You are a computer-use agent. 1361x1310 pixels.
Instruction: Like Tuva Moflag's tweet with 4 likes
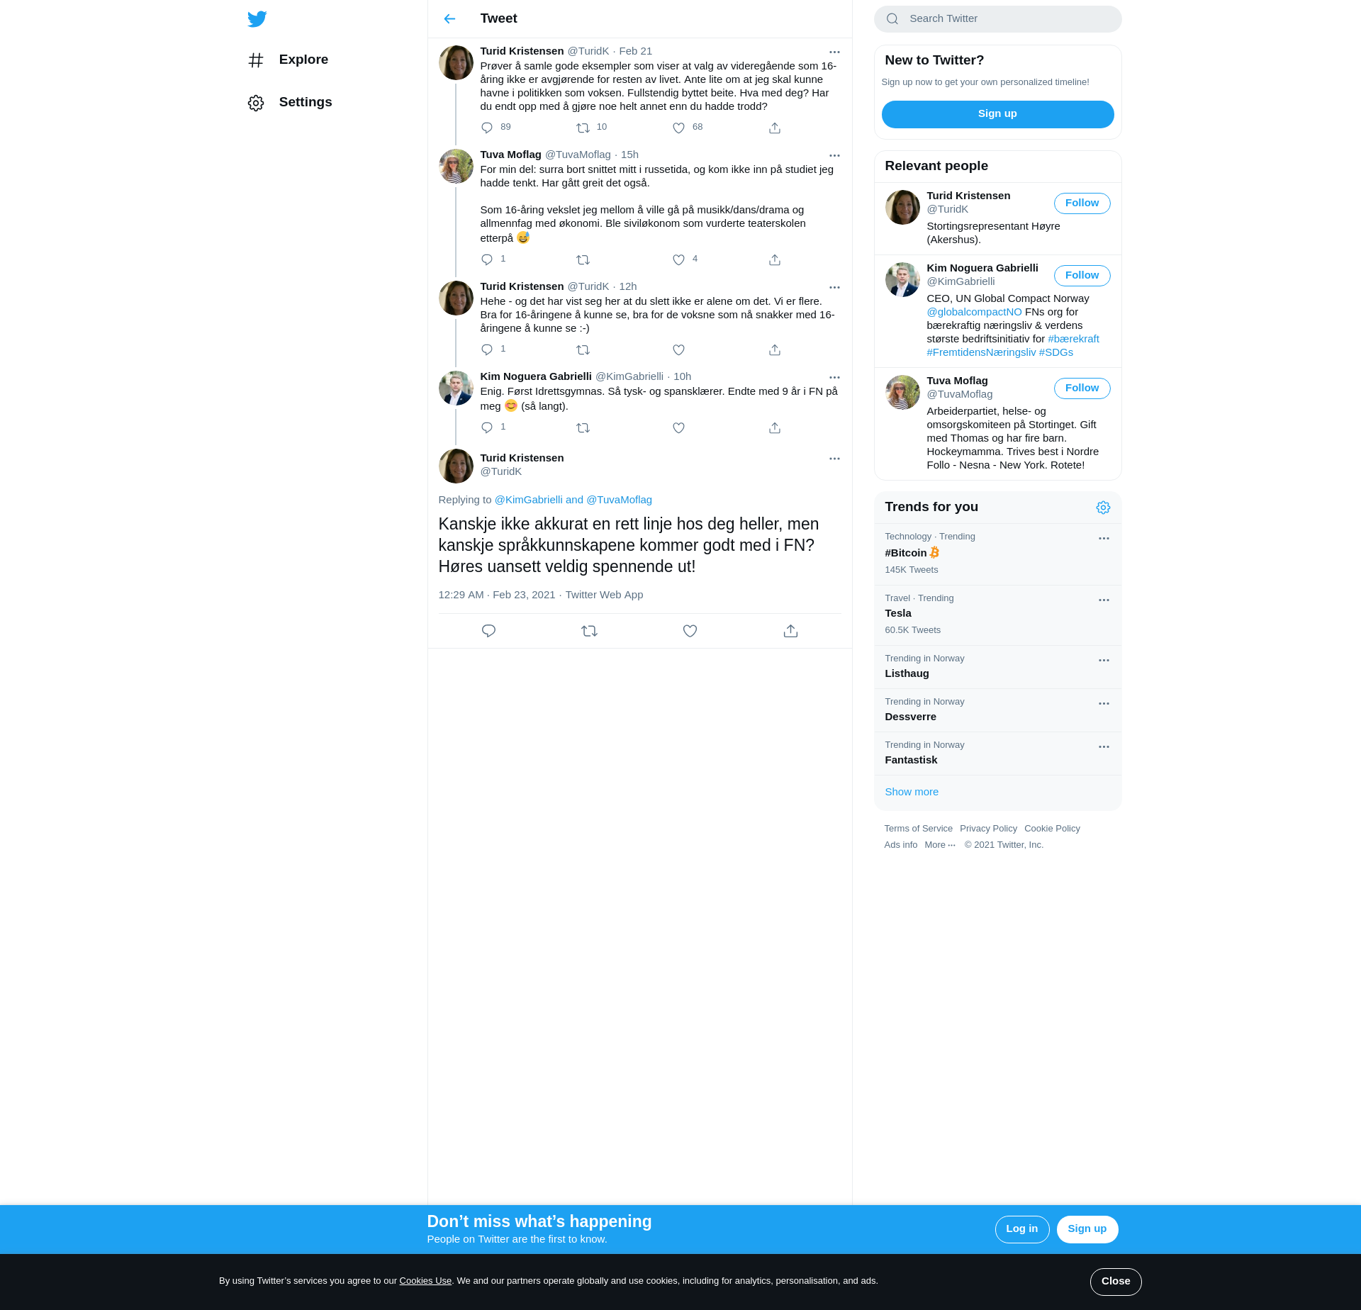[x=678, y=259]
